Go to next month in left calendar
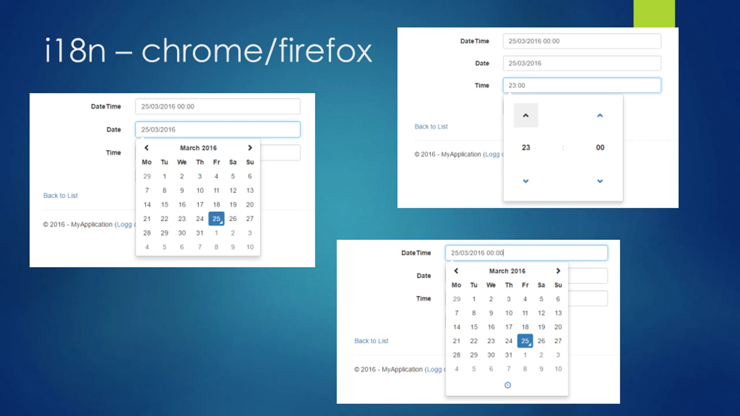This screenshot has height=416, width=740. pos(250,148)
